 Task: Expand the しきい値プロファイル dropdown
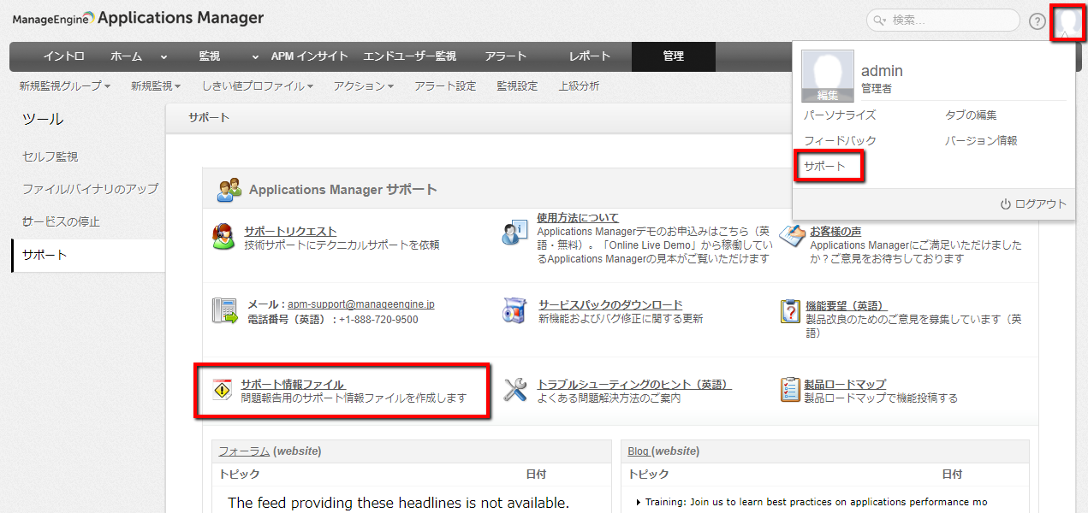tap(258, 86)
